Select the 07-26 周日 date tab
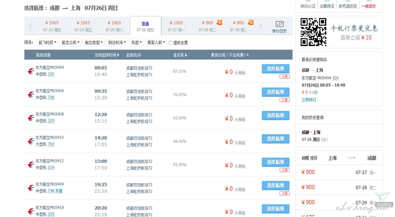This screenshot has height=217, width=395. click(146, 26)
